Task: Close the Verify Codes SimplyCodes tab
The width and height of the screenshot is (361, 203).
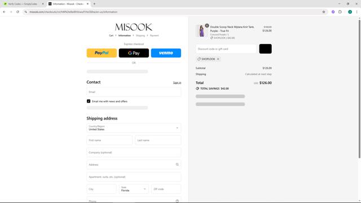Action: [43, 4]
